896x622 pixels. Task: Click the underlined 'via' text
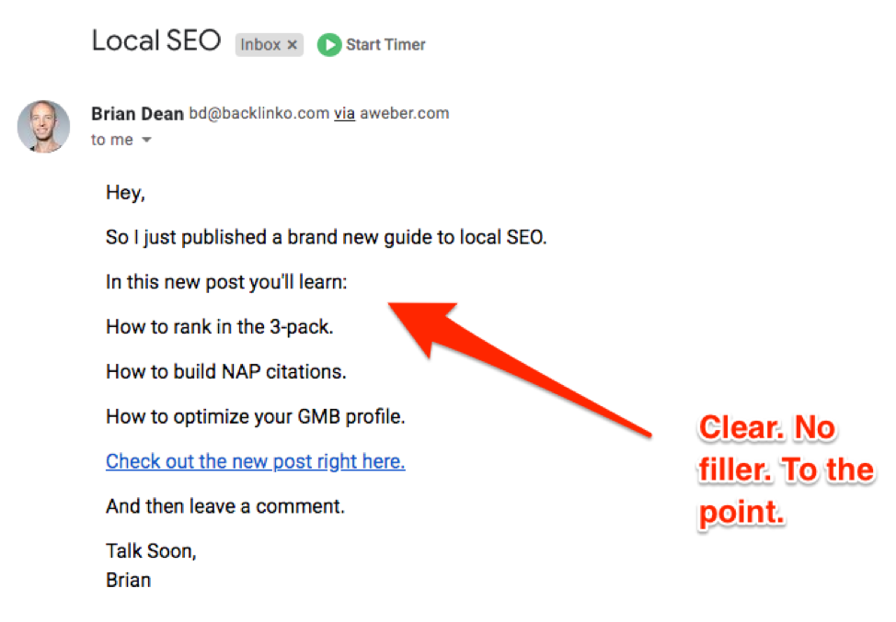click(x=345, y=113)
